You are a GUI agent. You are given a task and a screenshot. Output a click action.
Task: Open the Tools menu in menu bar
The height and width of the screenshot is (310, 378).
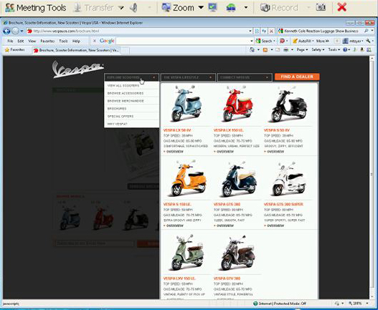[63, 41]
